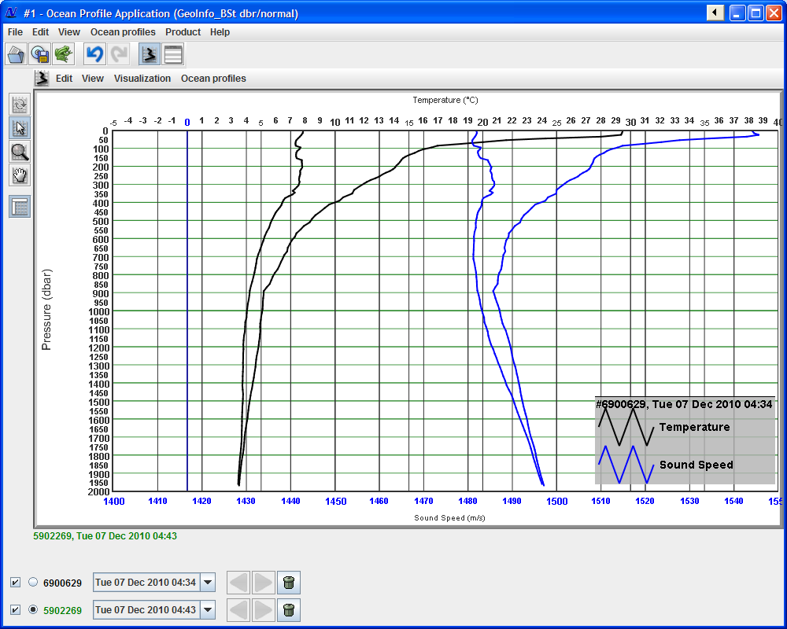The height and width of the screenshot is (629, 787).
Task: Click the database save disk icon
Action: (x=39, y=54)
